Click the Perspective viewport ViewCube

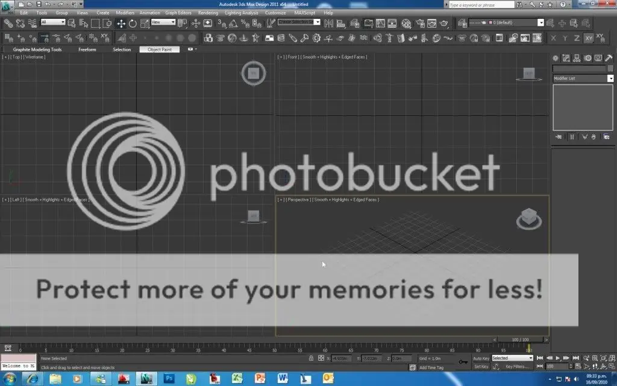[529, 219]
